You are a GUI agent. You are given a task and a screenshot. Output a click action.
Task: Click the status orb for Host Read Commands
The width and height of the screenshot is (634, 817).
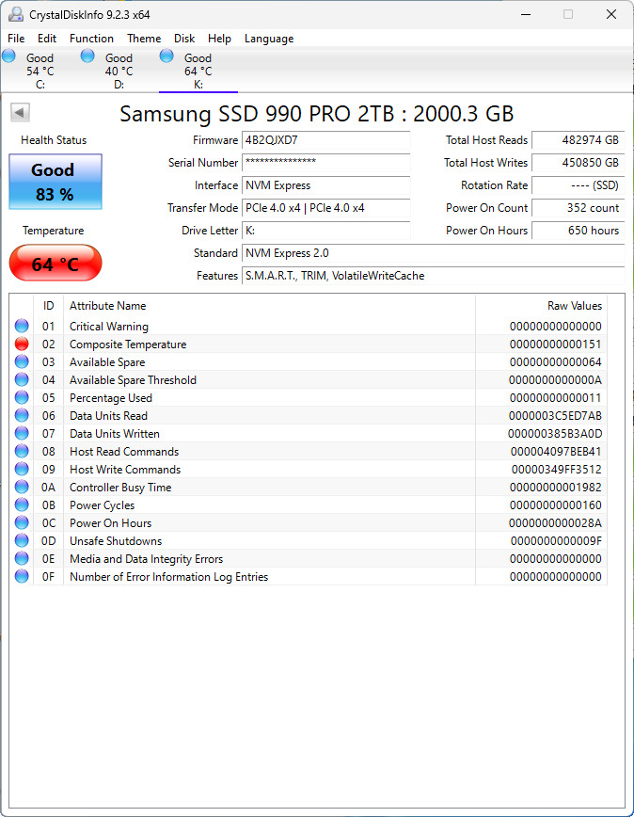pyautogui.click(x=22, y=451)
